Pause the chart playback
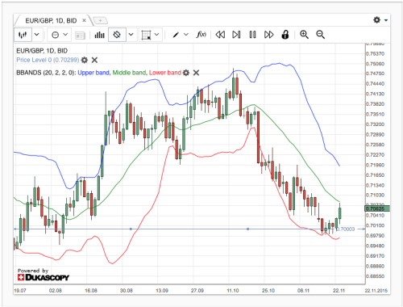403x307 pixels. tap(252, 35)
